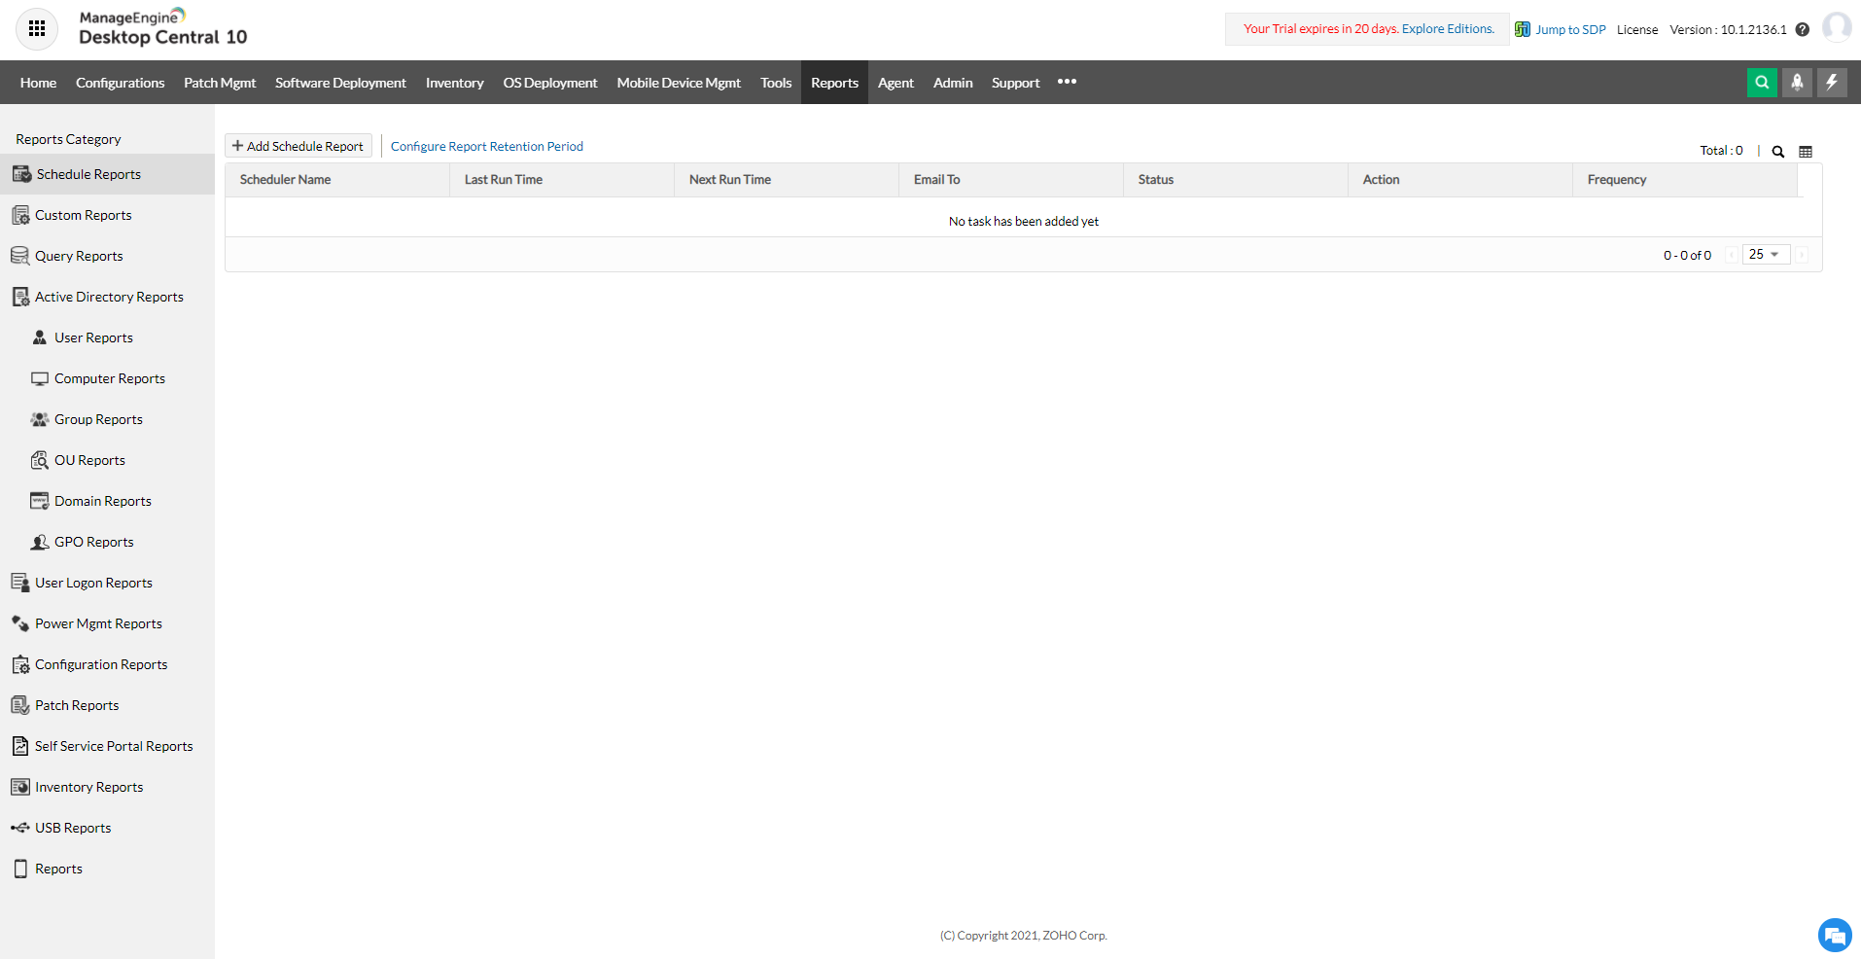
Task: Open the chat support bubble at bottom right
Action: coord(1834,935)
